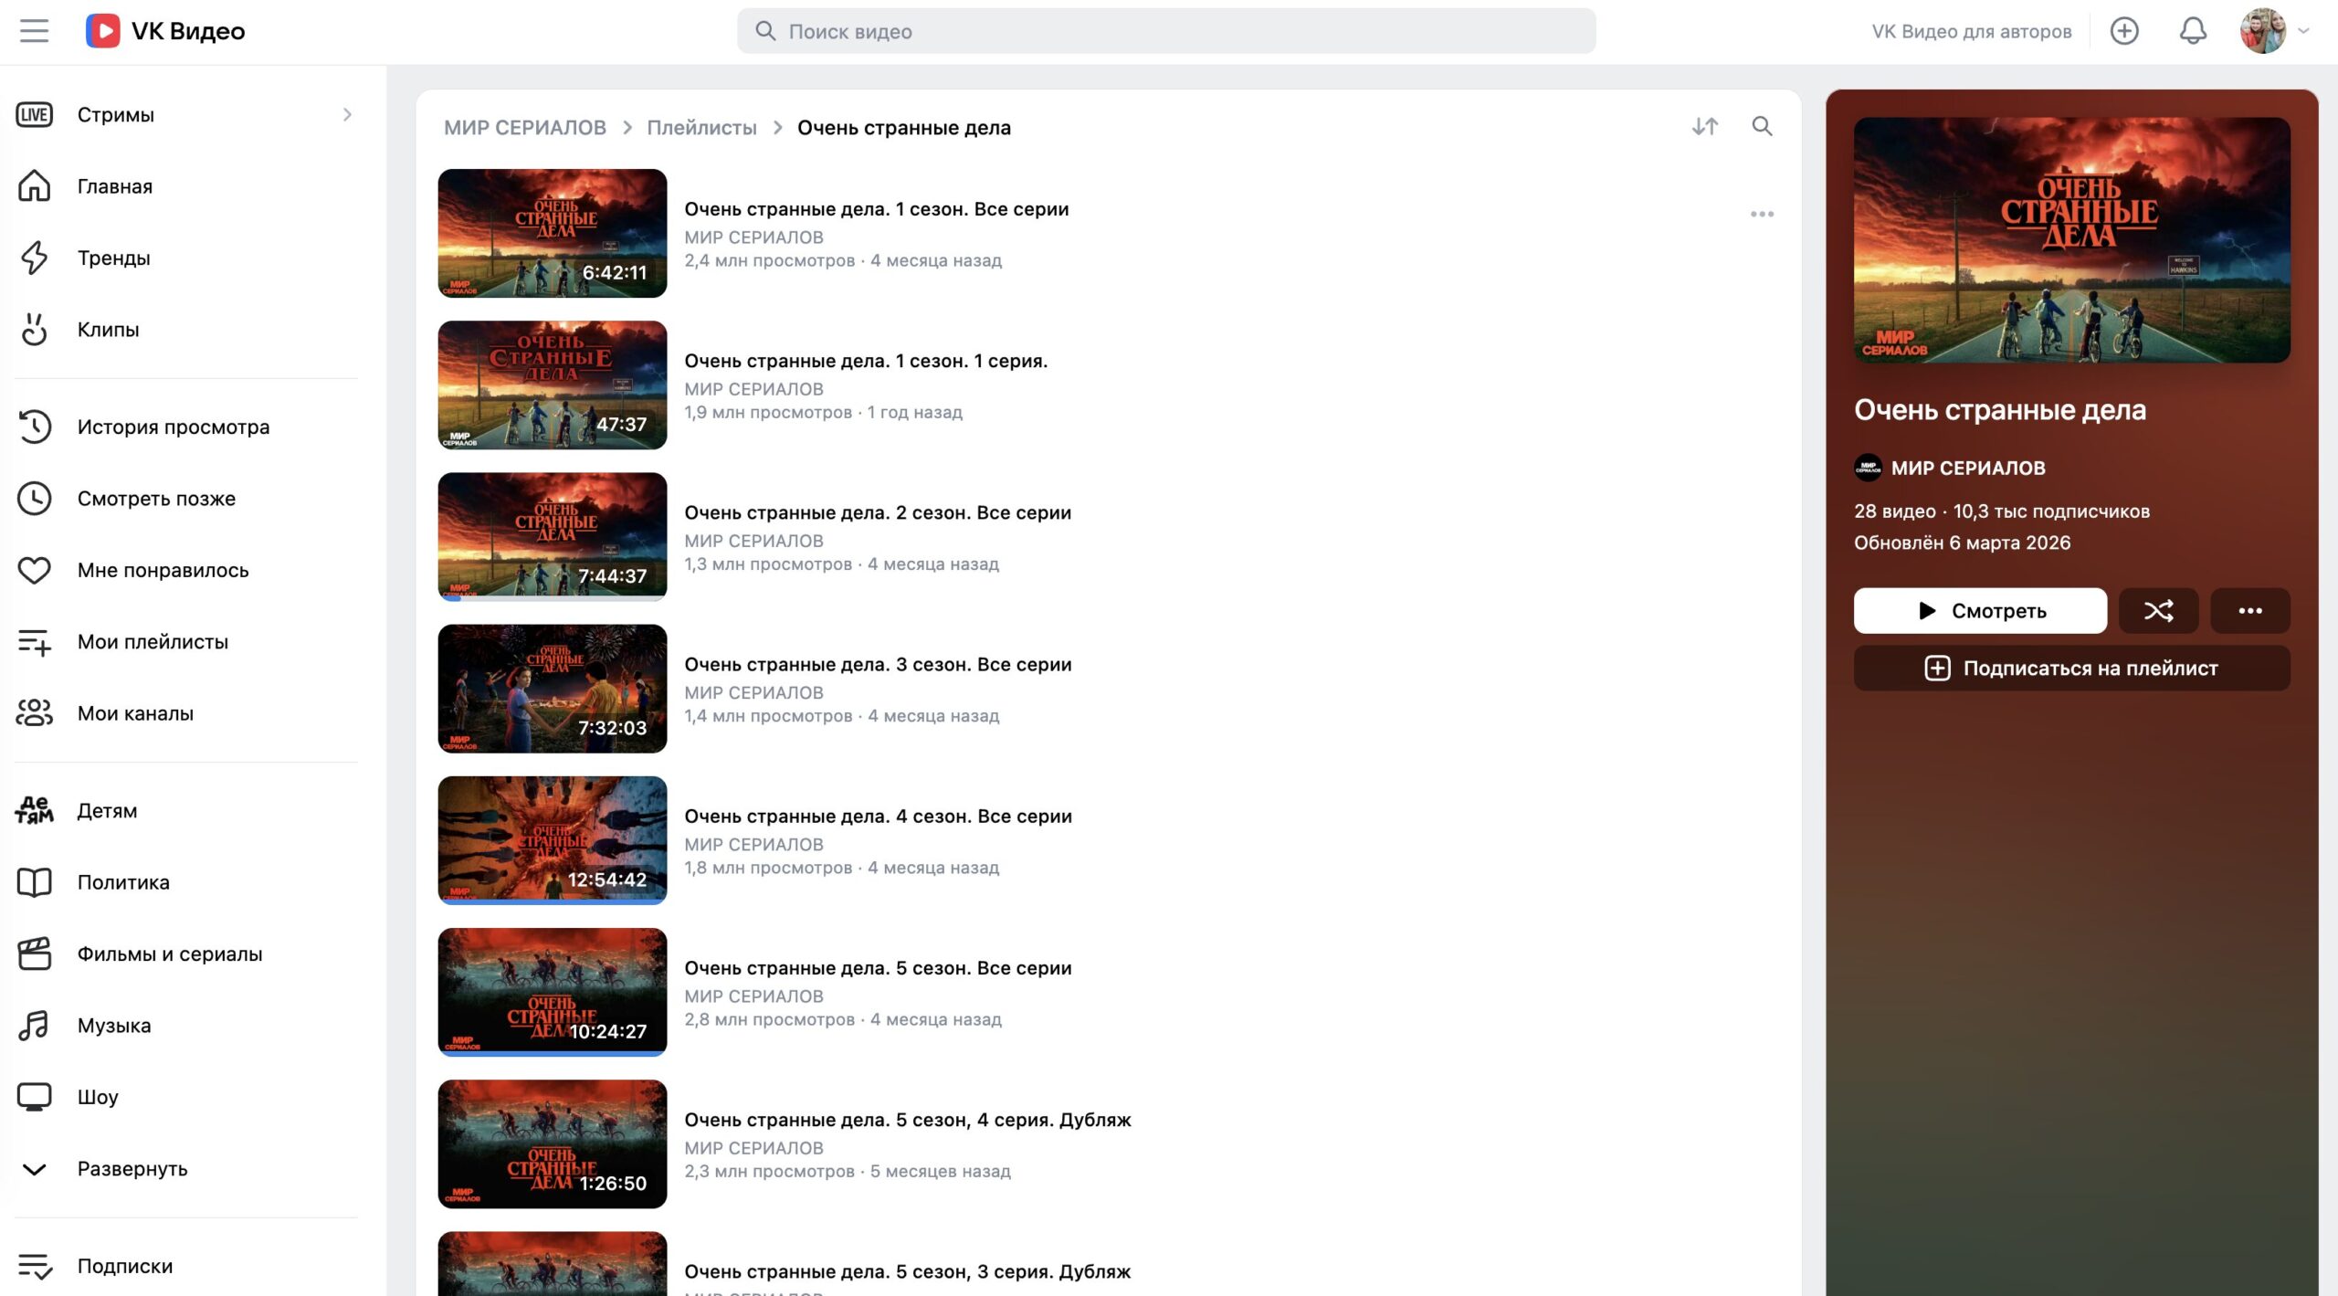Click the Главная home icon
The image size is (2338, 1296).
point(34,185)
